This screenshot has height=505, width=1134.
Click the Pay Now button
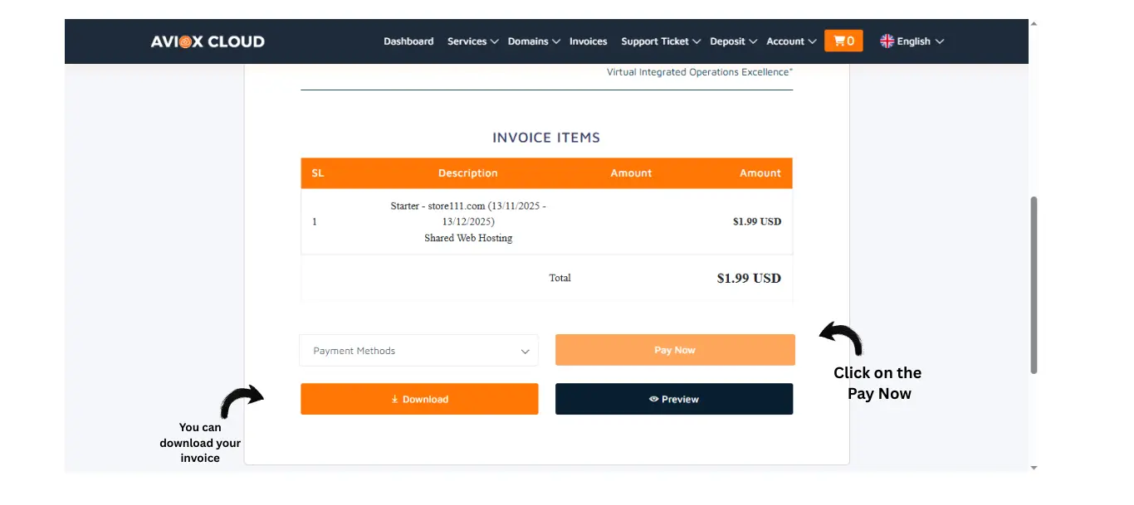click(x=674, y=350)
